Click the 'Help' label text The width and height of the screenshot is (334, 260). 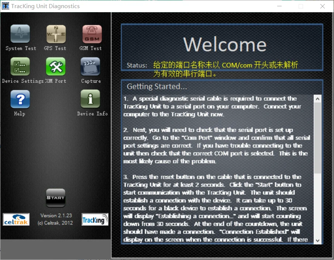tap(20, 114)
